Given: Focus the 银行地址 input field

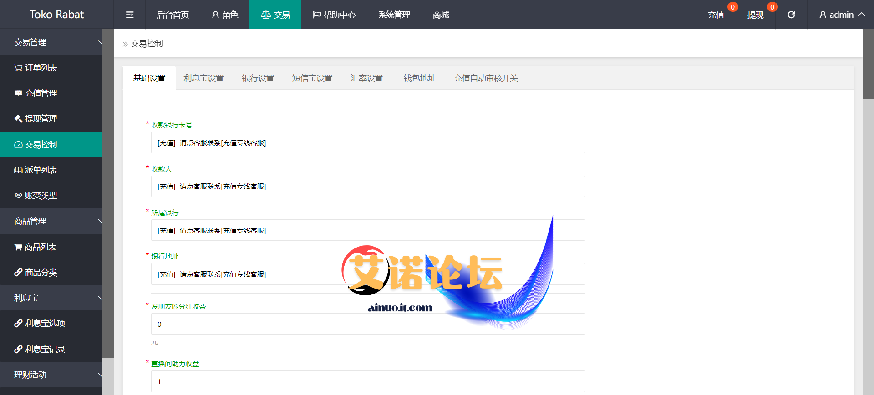Looking at the screenshot, I should tap(368, 274).
